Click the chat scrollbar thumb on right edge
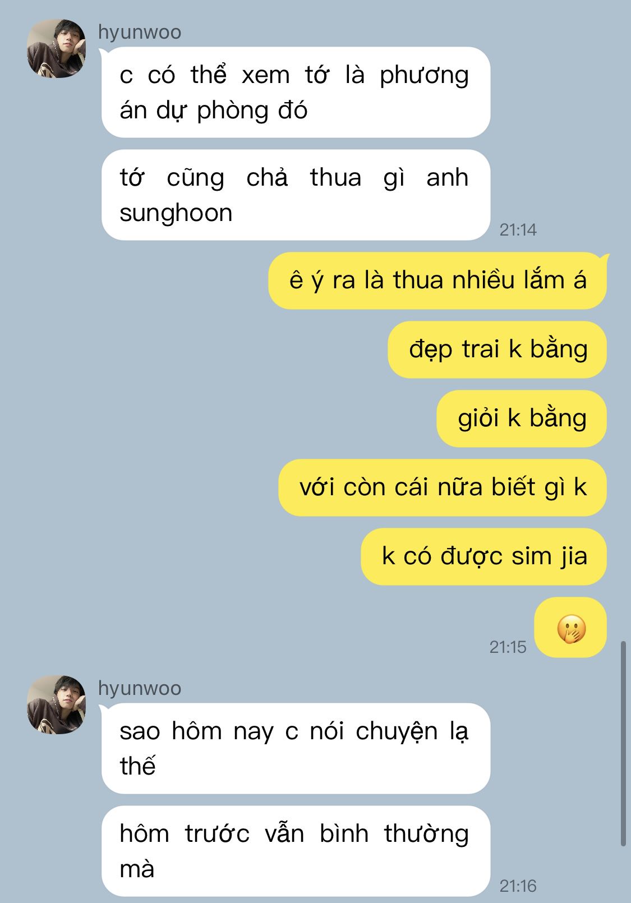The image size is (631, 903). pyautogui.click(x=623, y=744)
